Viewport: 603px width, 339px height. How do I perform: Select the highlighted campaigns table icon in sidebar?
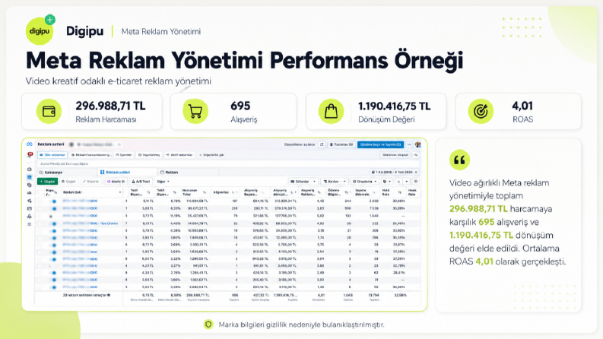coord(30,177)
